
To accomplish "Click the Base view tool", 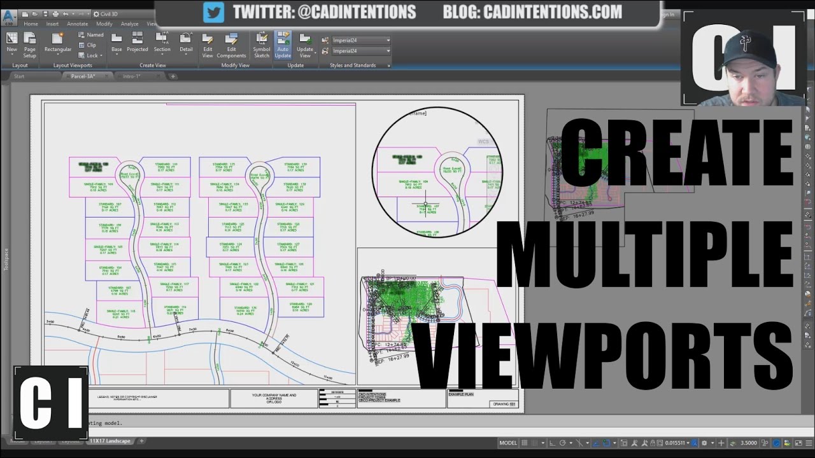I will point(117,43).
